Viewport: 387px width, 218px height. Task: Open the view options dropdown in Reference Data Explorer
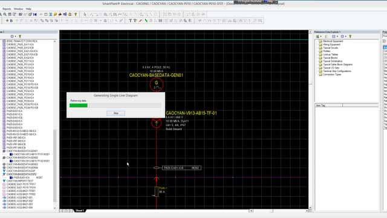334,36
